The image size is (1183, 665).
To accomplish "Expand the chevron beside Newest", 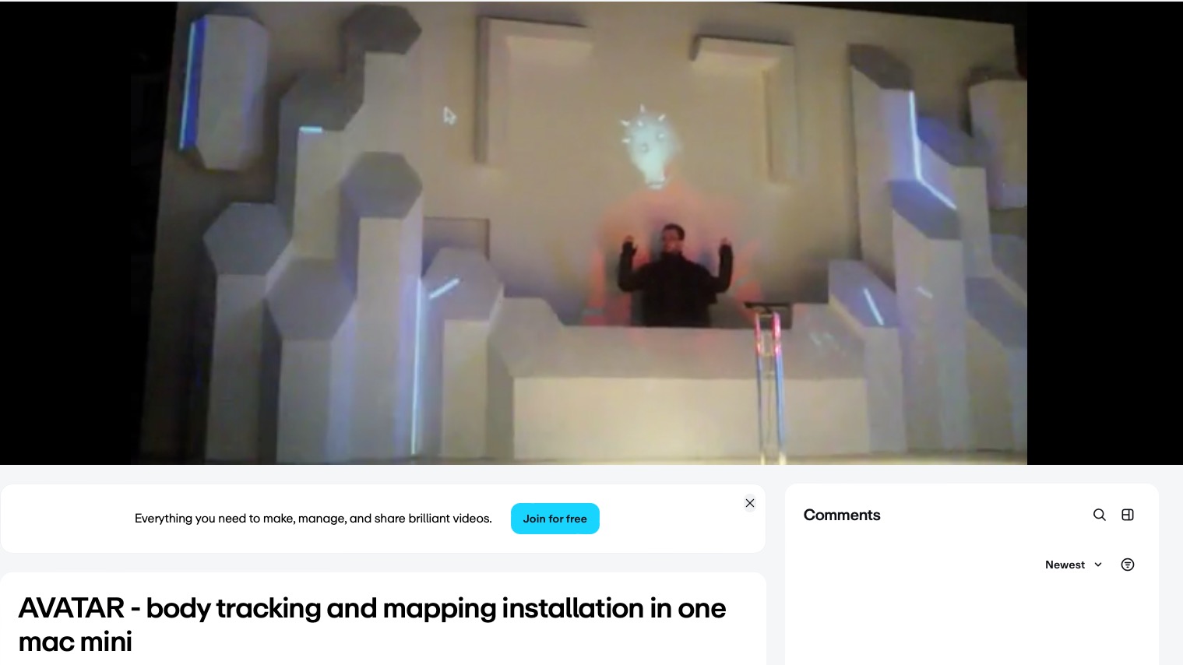I will 1098,565.
